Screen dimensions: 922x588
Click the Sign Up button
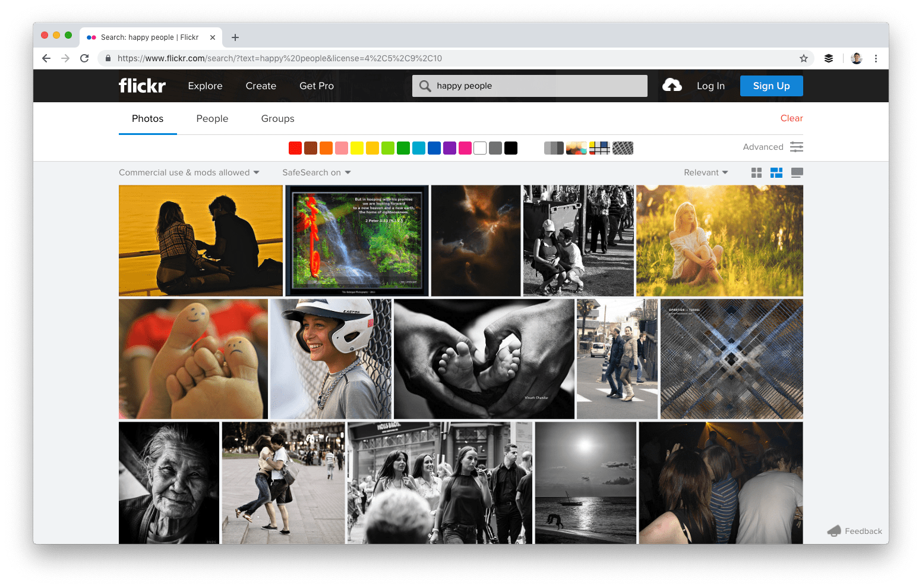tap(771, 86)
